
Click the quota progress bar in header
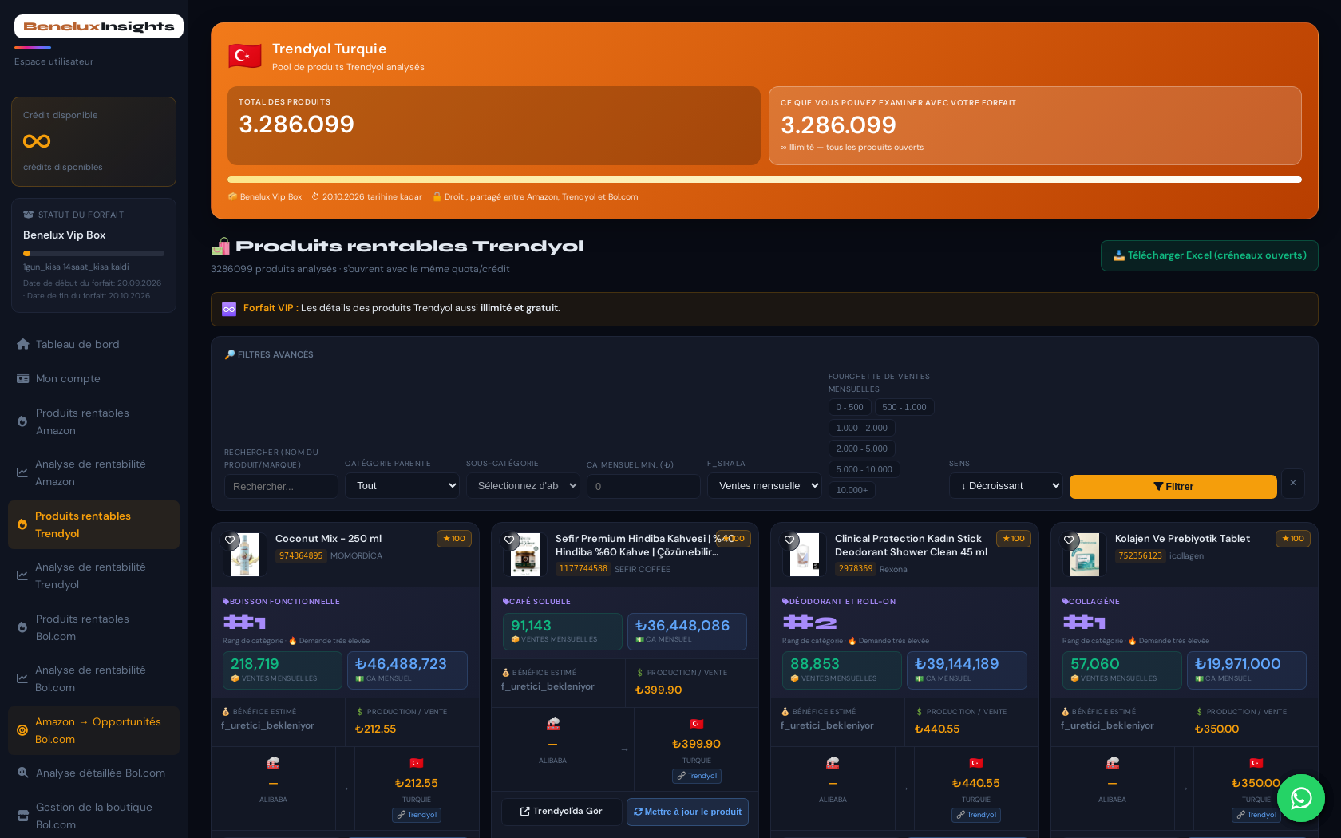point(765,180)
